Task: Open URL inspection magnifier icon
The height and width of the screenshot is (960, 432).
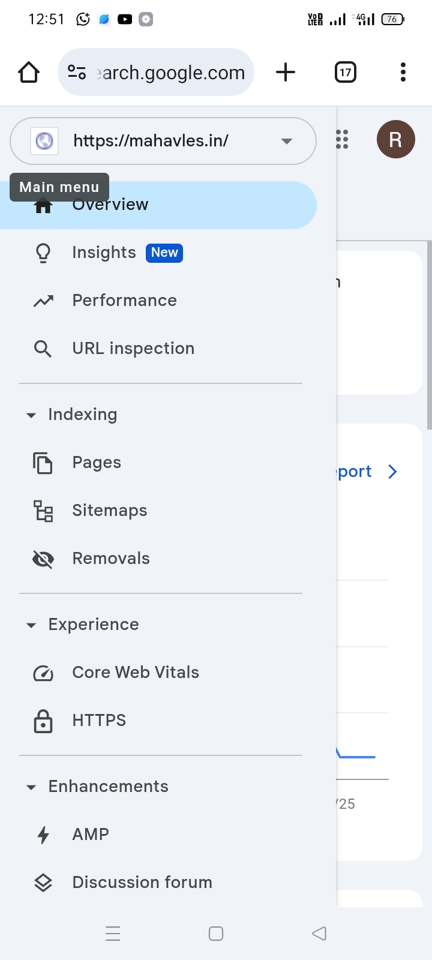Action: pyautogui.click(x=43, y=349)
